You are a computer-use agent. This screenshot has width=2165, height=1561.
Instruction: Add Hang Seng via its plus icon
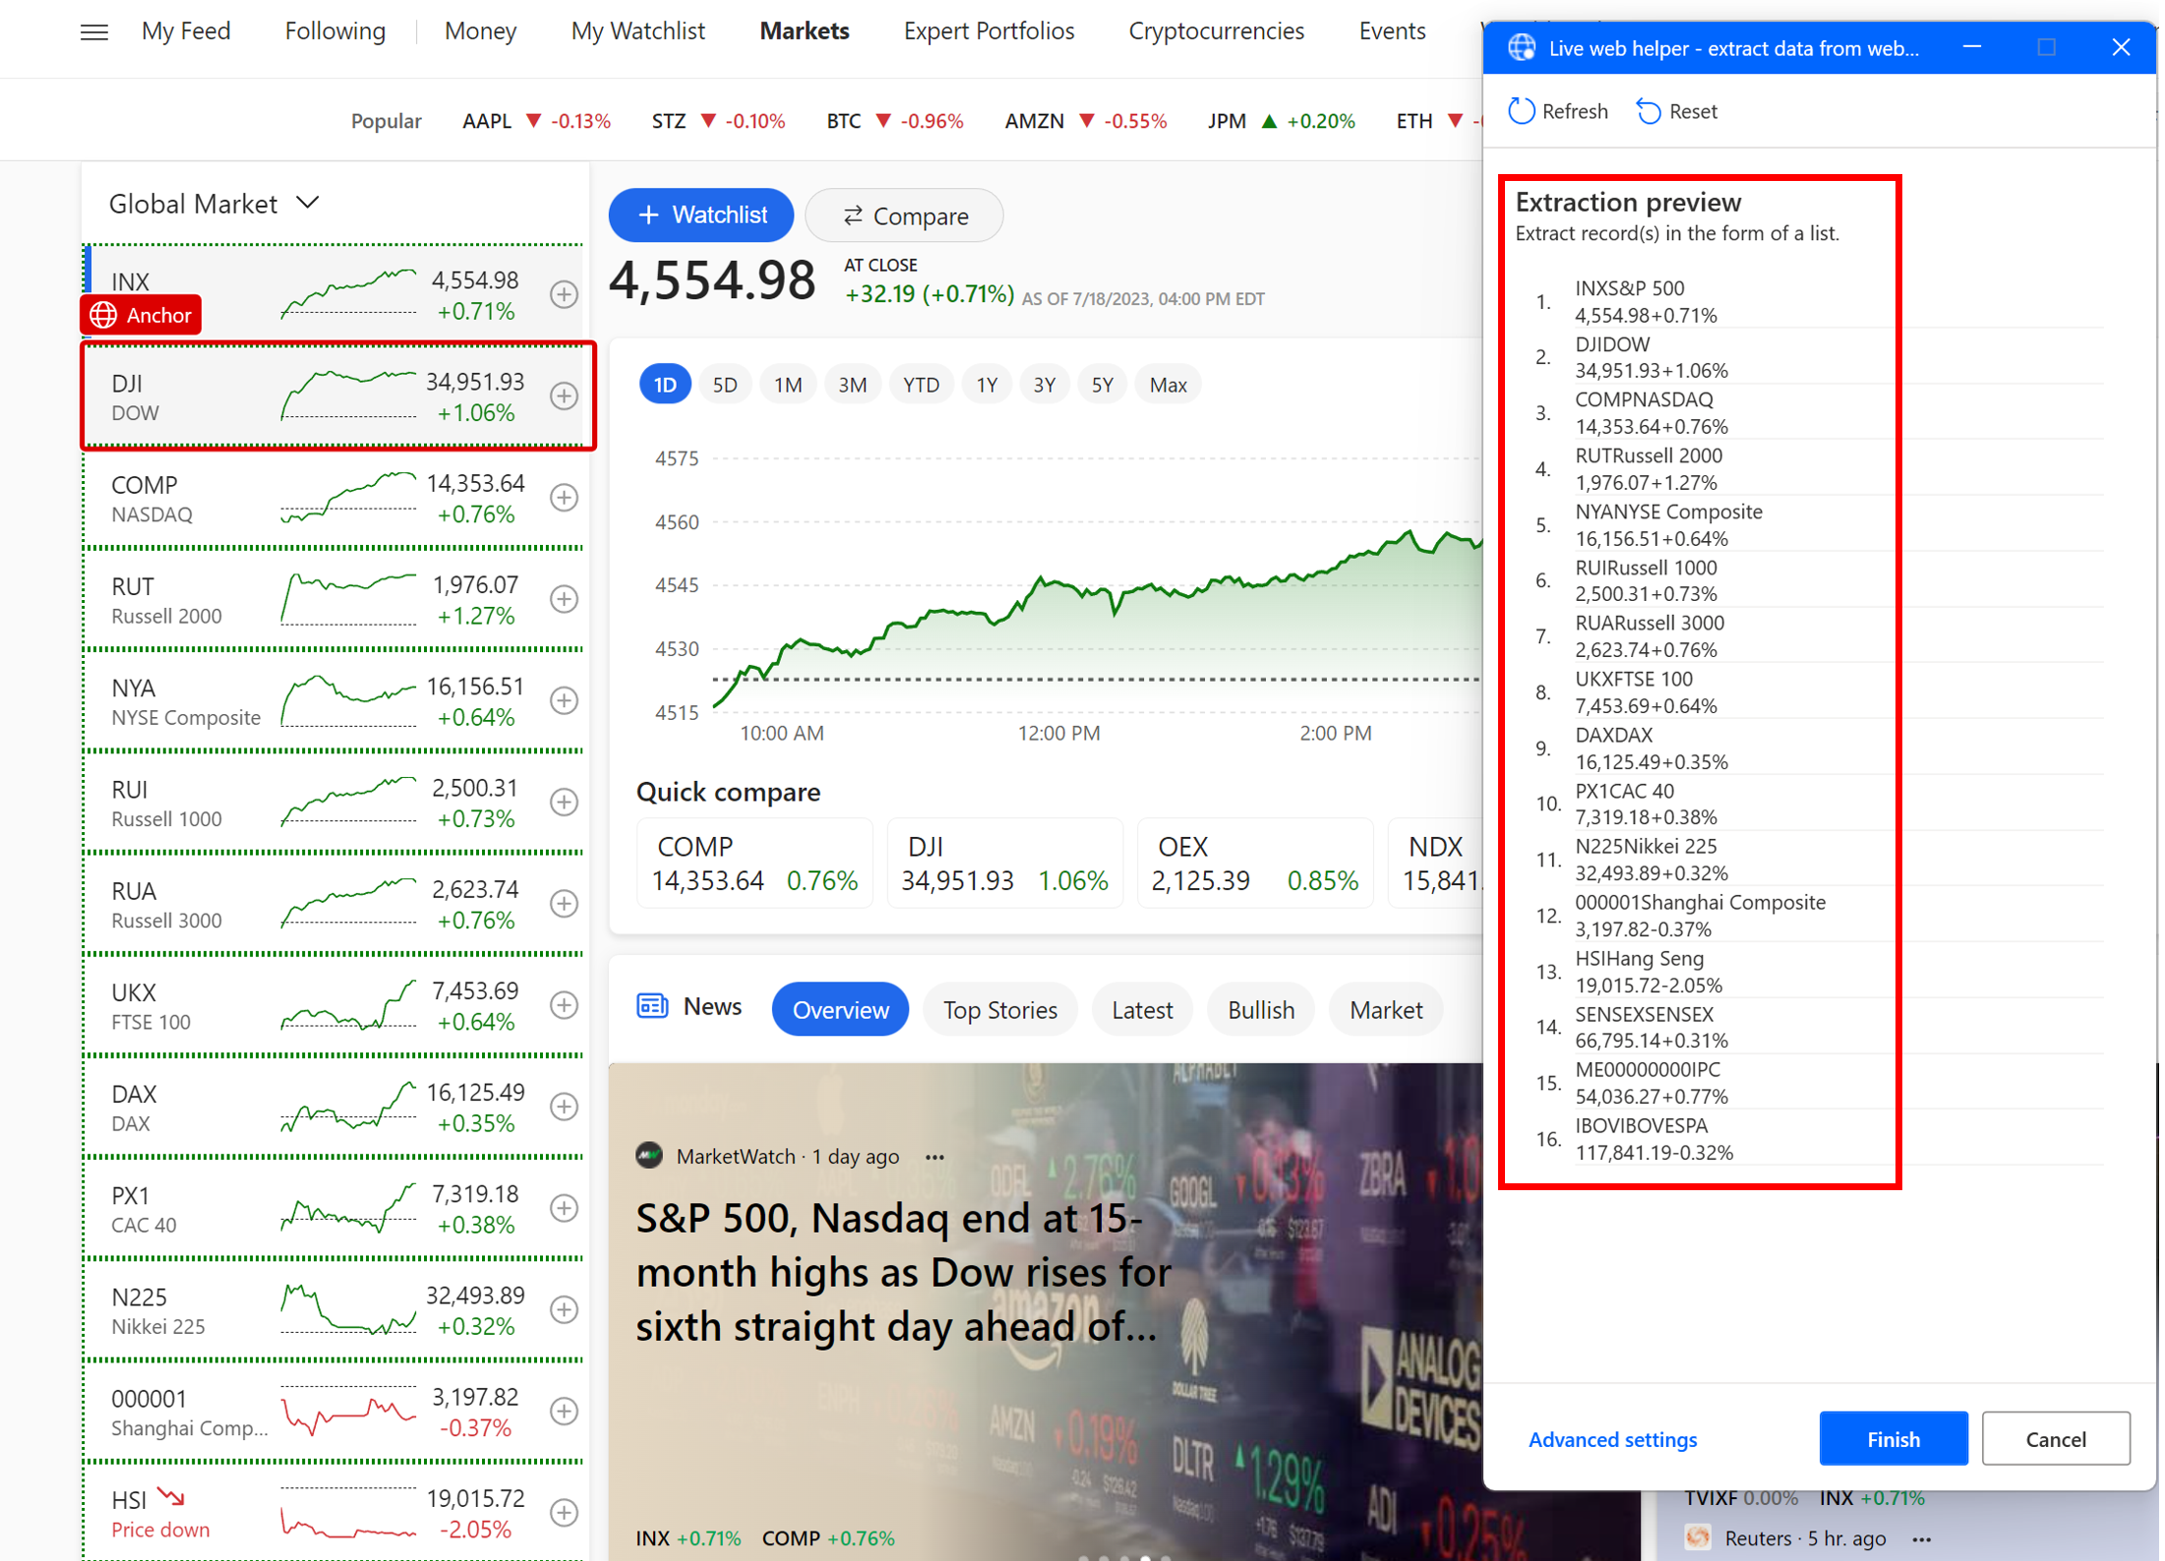(564, 1512)
